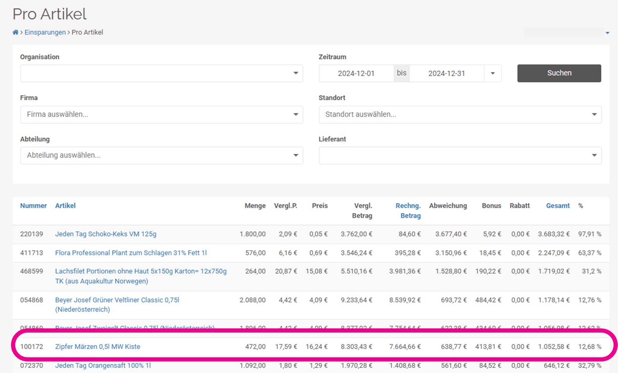Sort table by Artikel column
This screenshot has width=618, height=373.
(x=65, y=206)
